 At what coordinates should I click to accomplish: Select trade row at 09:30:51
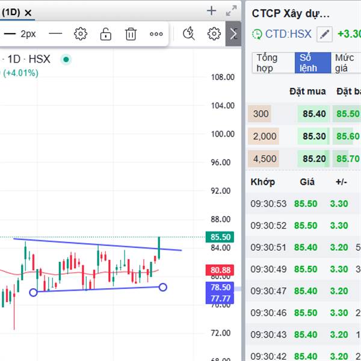click(x=303, y=247)
